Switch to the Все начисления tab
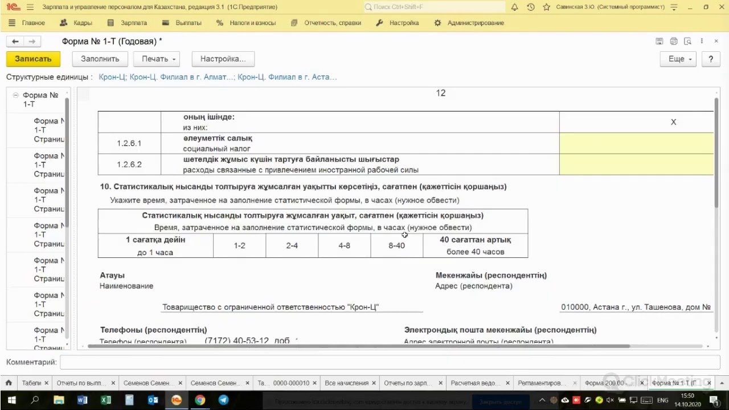 [x=346, y=383]
